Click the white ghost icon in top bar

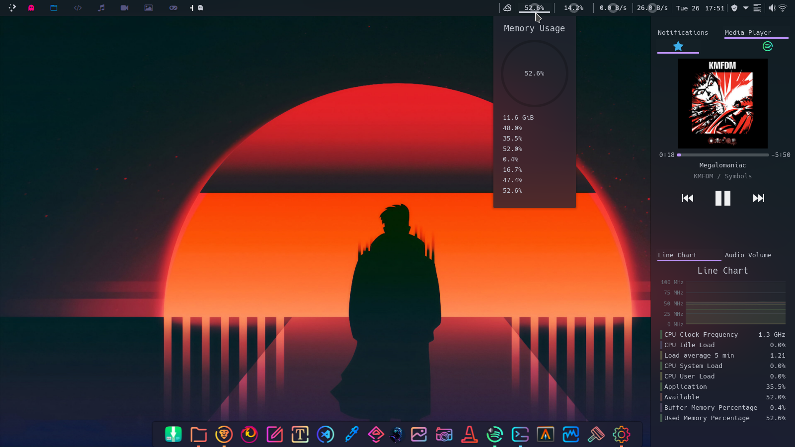200,8
